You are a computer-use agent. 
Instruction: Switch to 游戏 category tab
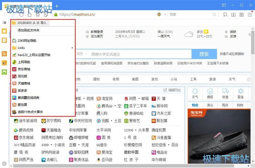(154, 79)
